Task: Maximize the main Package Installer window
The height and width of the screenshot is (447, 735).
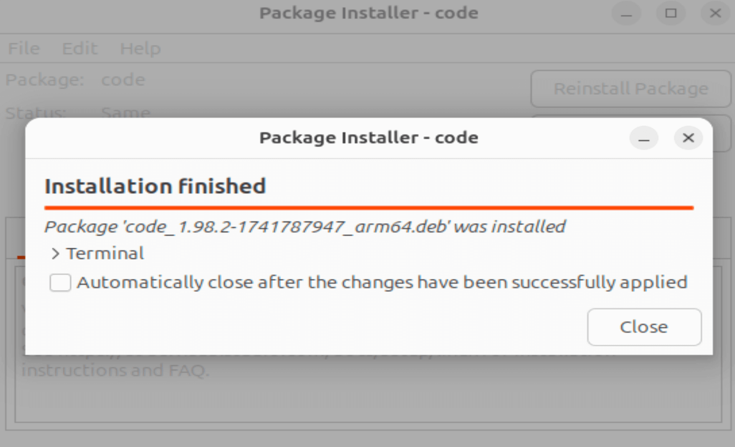Action: pyautogui.click(x=670, y=13)
